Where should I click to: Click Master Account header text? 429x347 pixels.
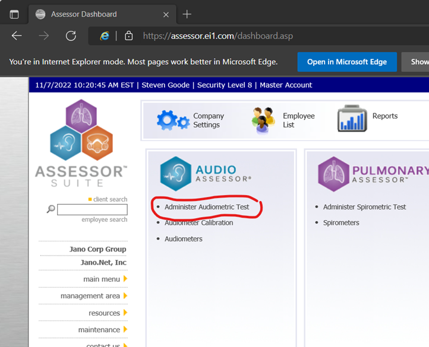(x=286, y=85)
